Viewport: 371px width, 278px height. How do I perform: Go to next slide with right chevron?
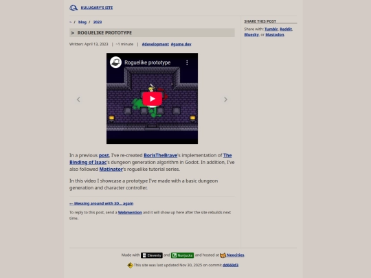click(225, 100)
